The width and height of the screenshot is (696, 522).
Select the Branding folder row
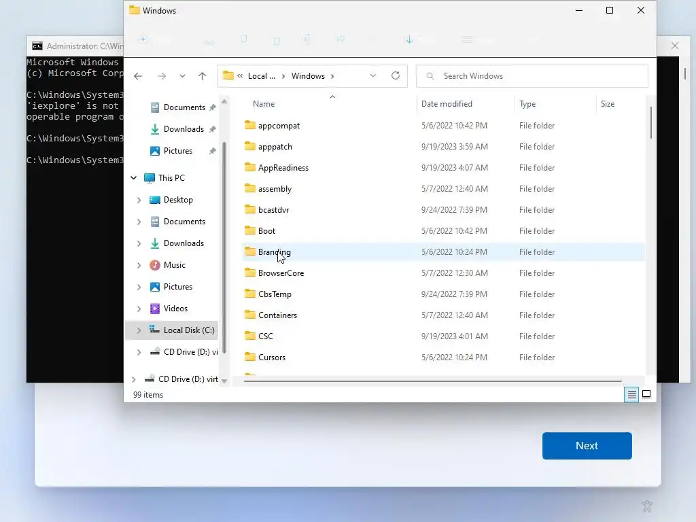pyautogui.click(x=444, y=251)
